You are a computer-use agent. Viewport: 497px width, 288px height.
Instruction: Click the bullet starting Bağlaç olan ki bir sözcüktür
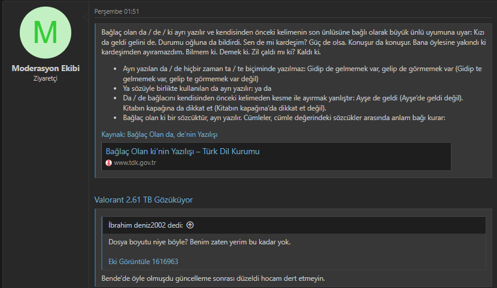(x=284, y=118)
